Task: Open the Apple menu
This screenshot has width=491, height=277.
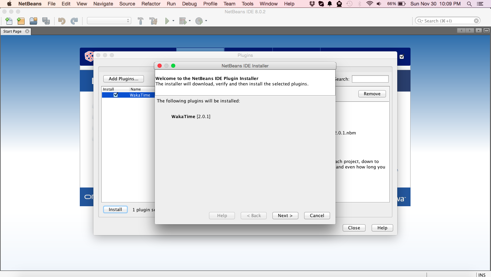Action: click(9, 4)
